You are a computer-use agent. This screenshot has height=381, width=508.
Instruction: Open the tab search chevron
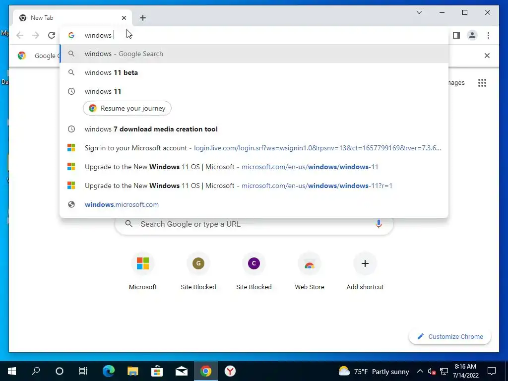[419, 12]
